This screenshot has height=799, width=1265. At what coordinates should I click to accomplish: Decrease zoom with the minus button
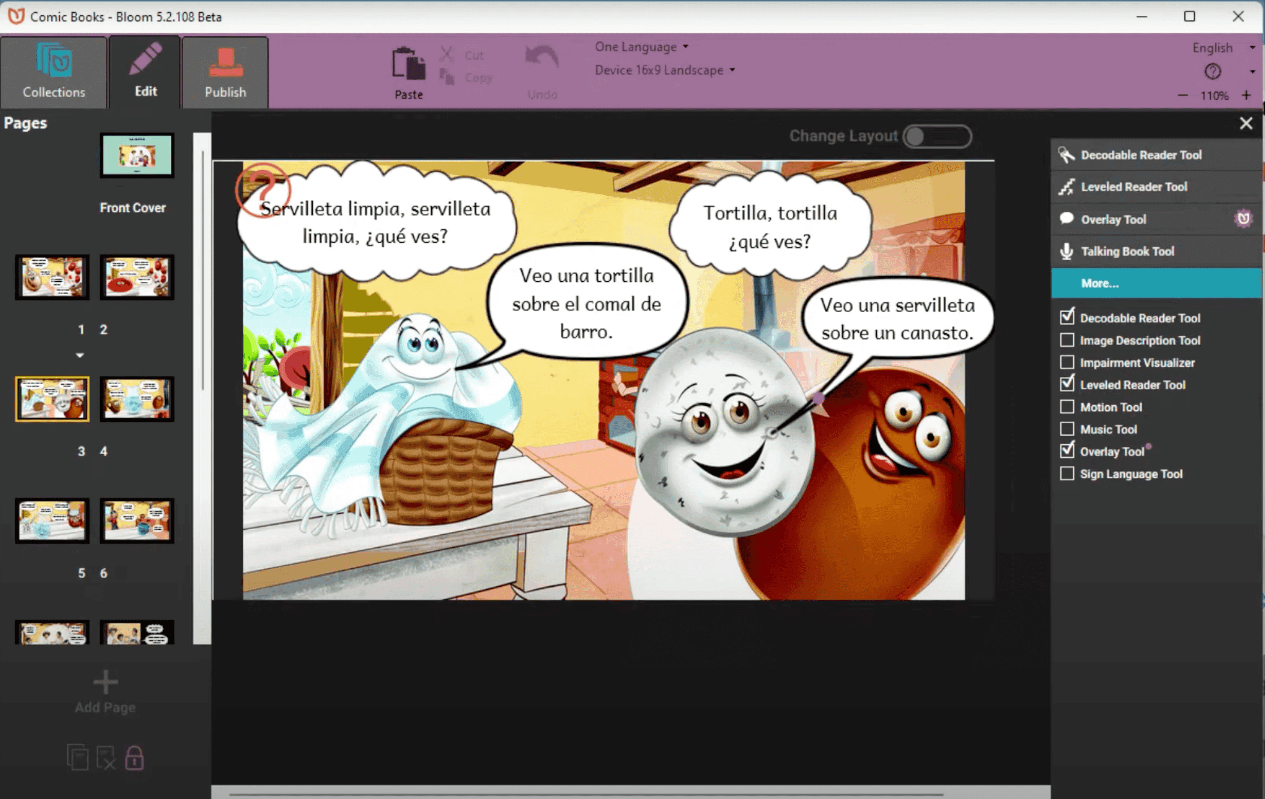1182,95
